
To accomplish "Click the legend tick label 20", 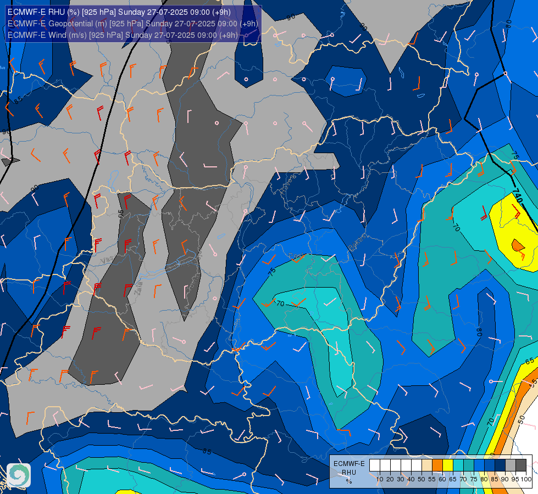I will coord(390,479).
